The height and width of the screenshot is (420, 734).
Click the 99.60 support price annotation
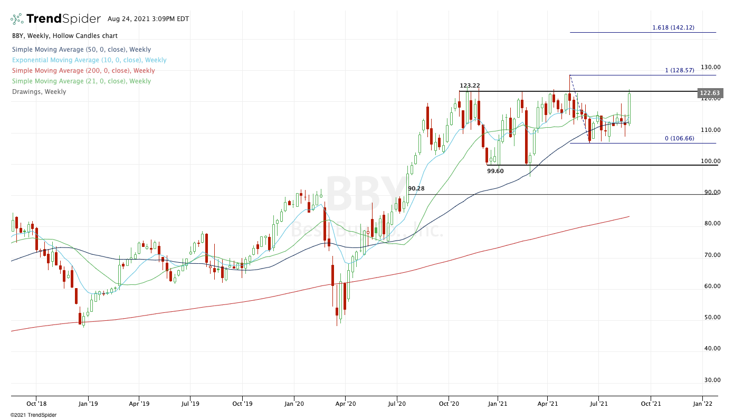pos(495,171)
